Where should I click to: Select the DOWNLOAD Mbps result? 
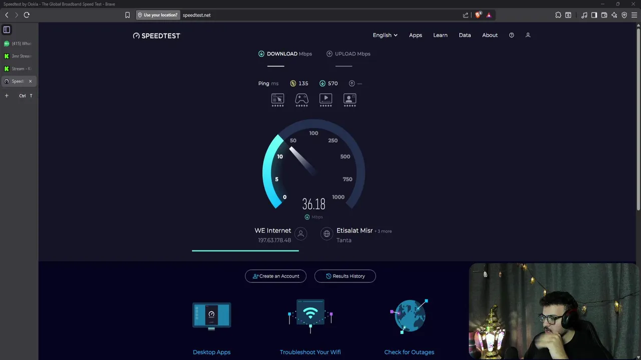click(x=285, y=53)
